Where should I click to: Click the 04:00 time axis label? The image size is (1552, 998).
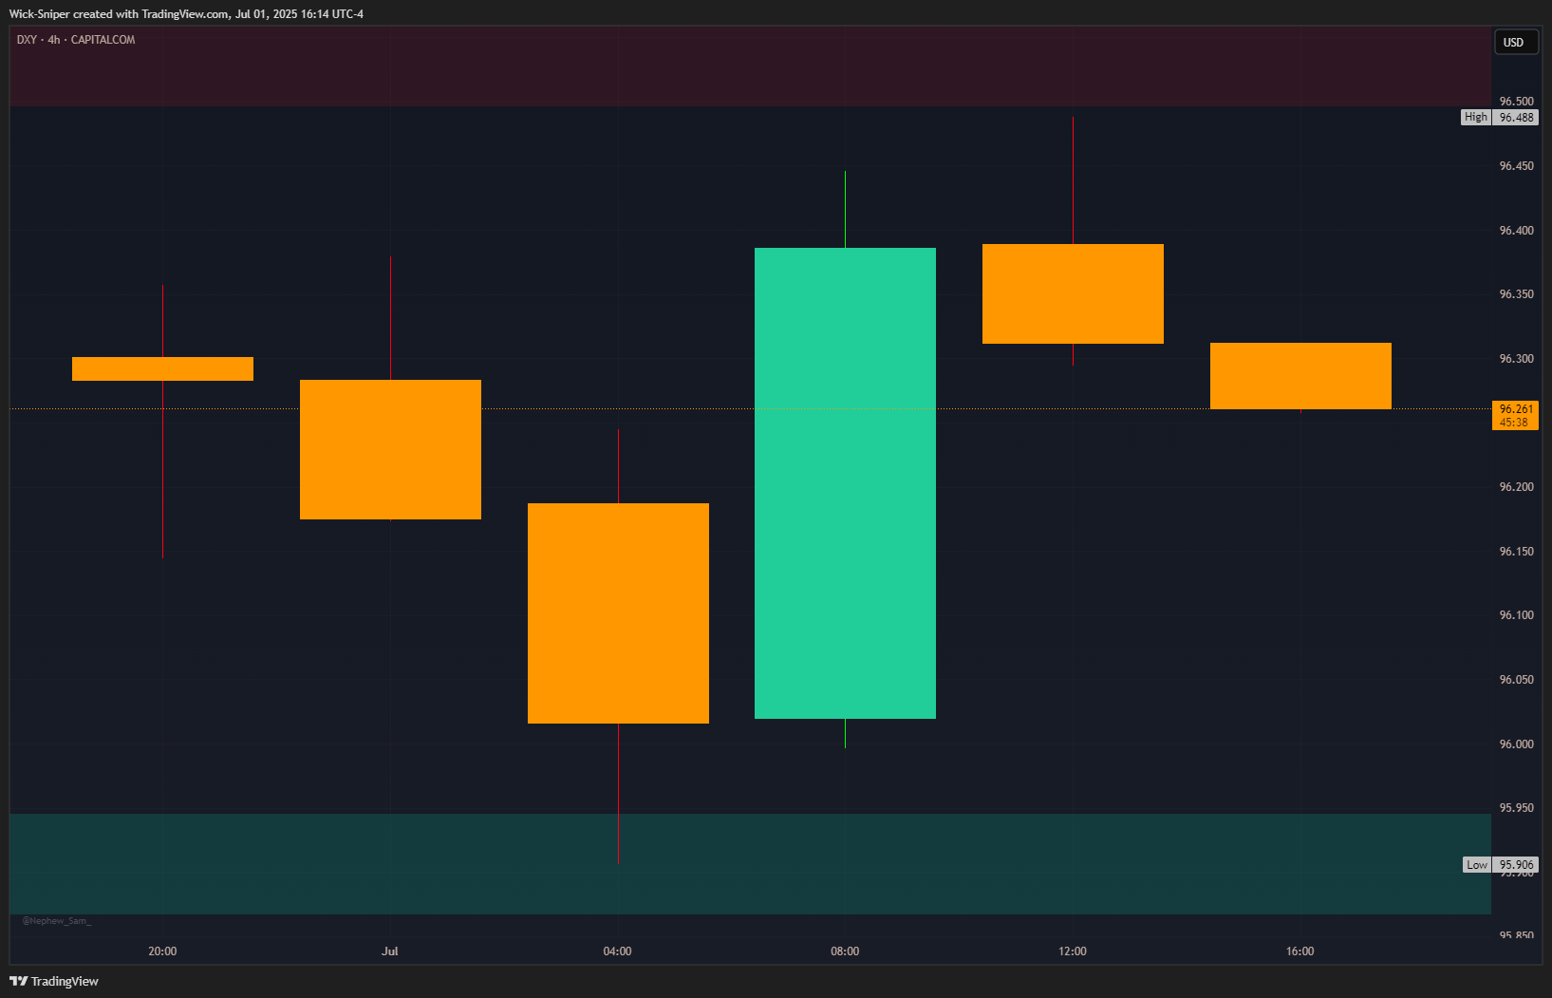tap(617, 951)
